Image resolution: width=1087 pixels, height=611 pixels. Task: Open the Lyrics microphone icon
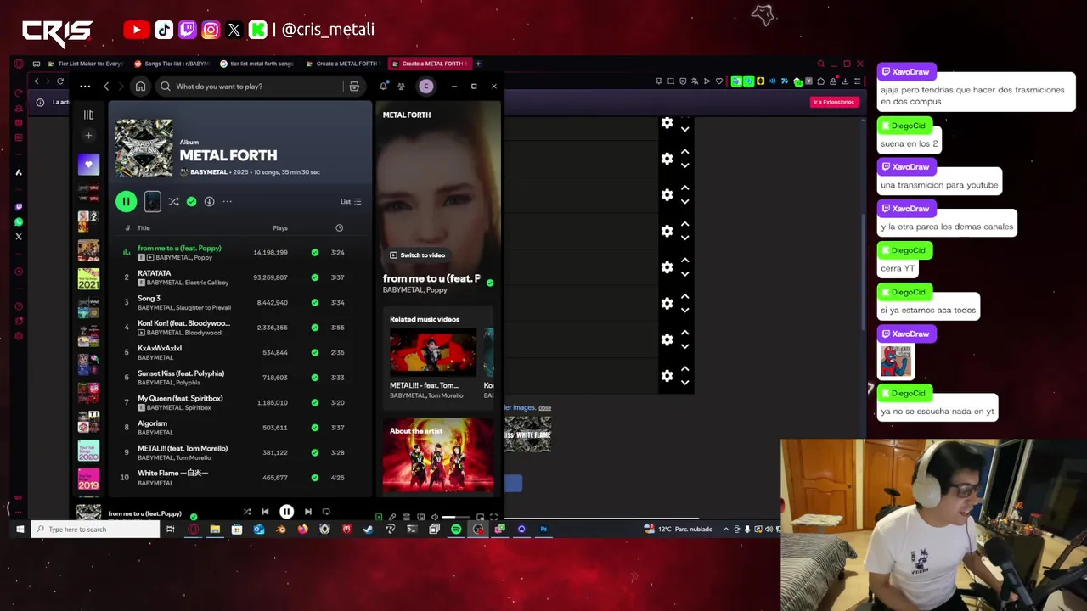click(x=392, y=517)
